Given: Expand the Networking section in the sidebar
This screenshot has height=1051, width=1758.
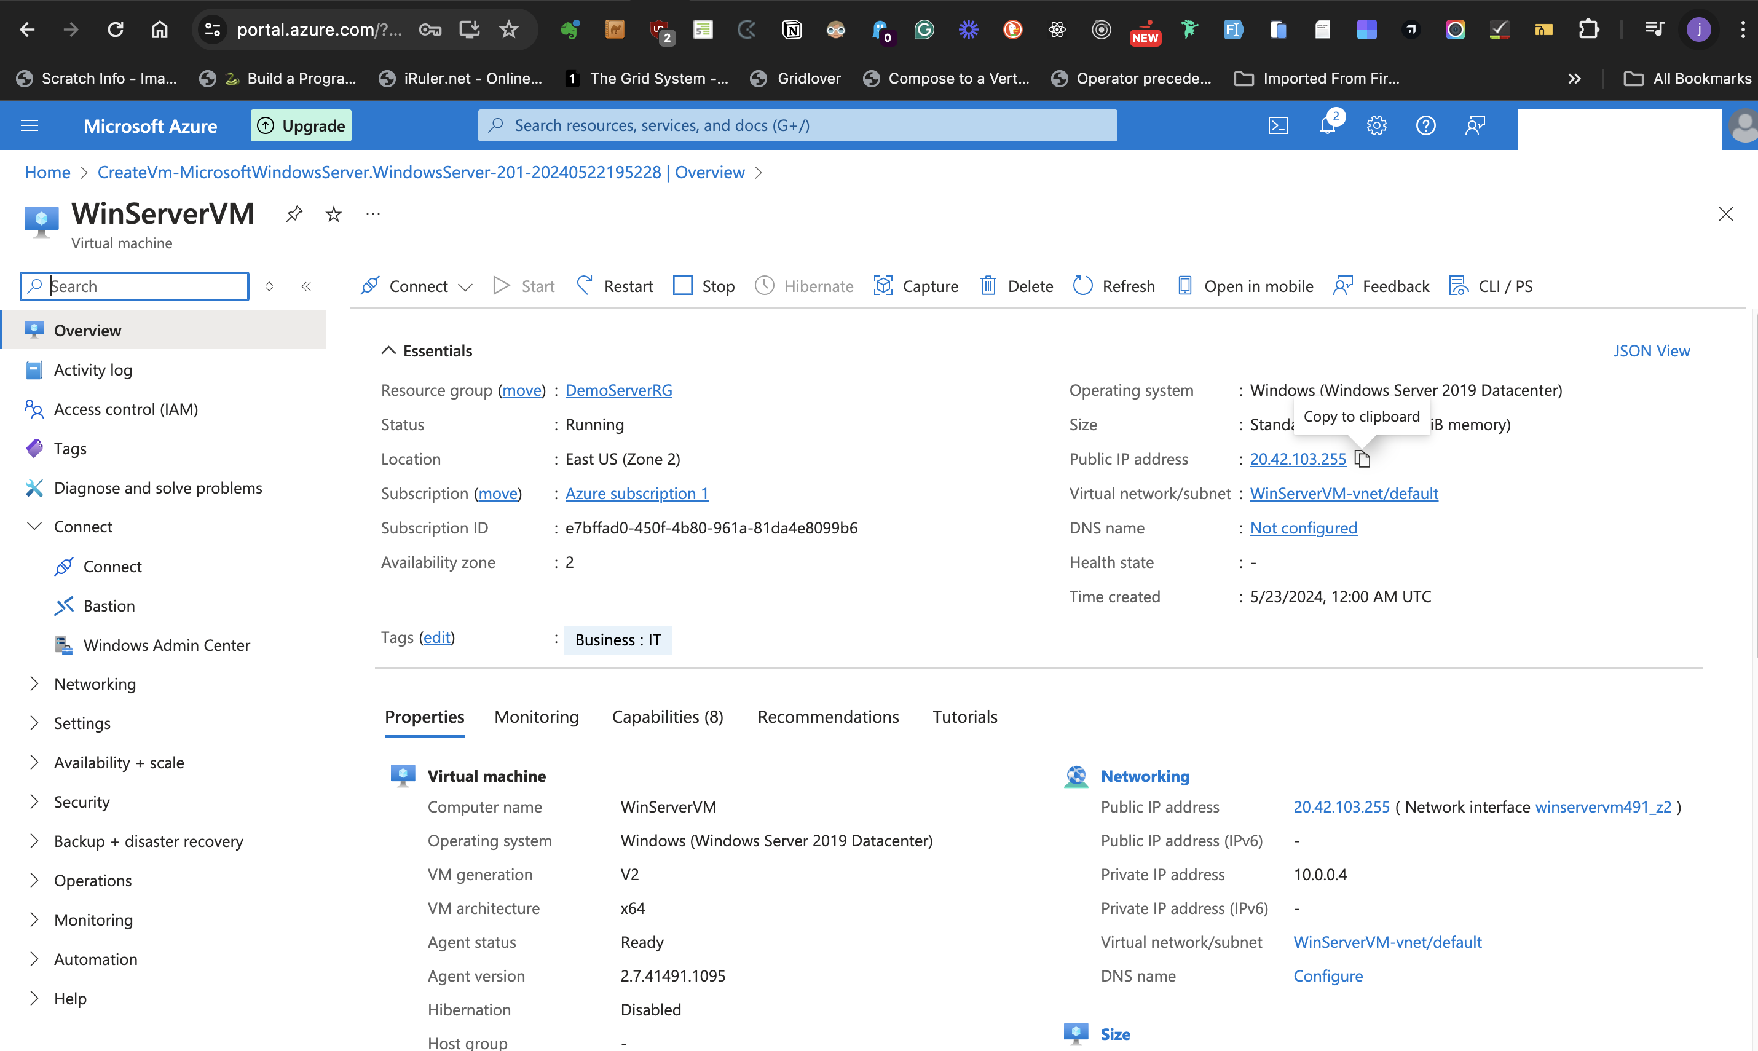Looking at the screenshot, I should point(95,683).
